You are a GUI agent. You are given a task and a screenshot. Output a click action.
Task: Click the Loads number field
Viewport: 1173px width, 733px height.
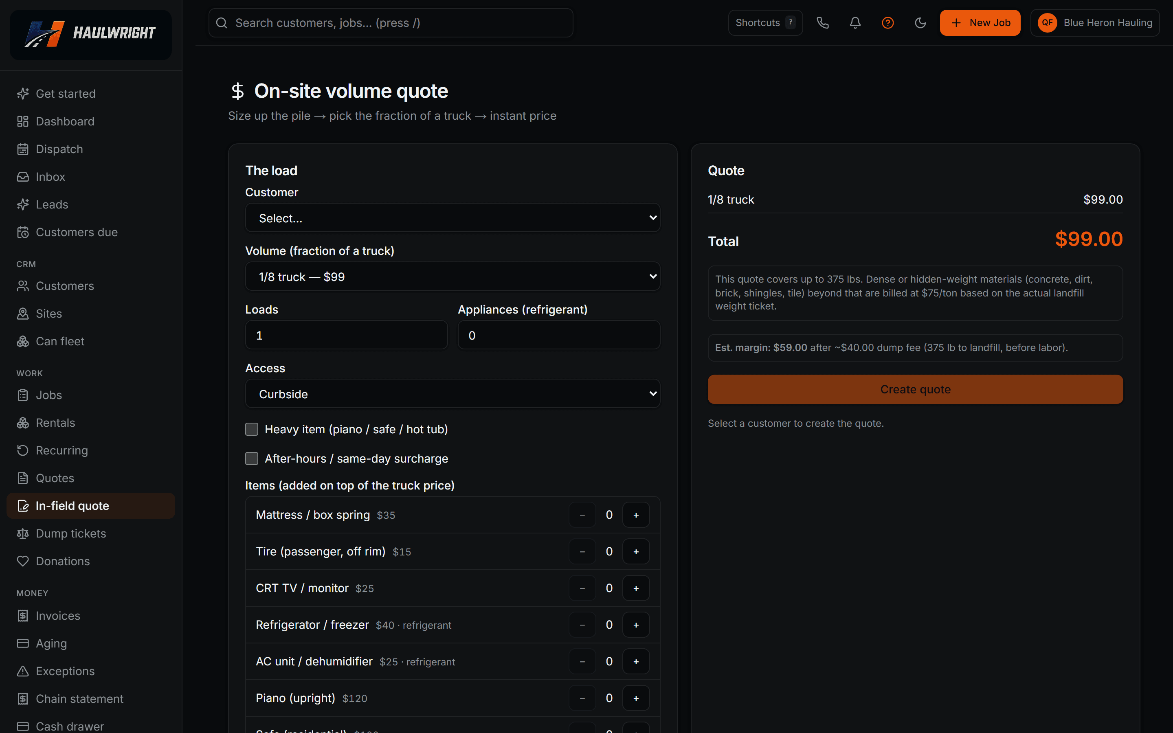pyautogui.click(x=346, y=335)
